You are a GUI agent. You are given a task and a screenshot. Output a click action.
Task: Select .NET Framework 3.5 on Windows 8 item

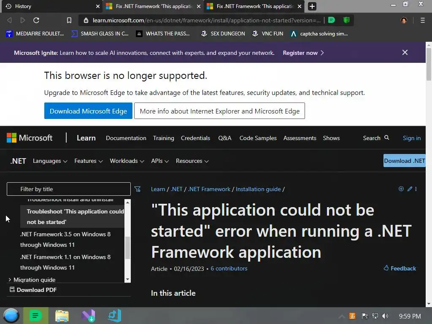[x=65, y=240]
